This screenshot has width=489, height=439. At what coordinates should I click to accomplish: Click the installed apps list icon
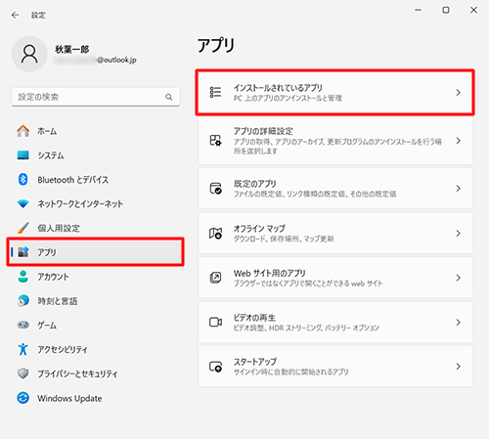click(215, 92)
